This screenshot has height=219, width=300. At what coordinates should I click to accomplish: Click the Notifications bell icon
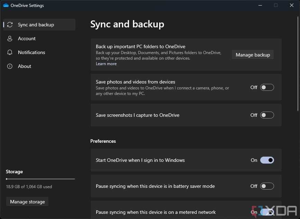tap(10, 52)
